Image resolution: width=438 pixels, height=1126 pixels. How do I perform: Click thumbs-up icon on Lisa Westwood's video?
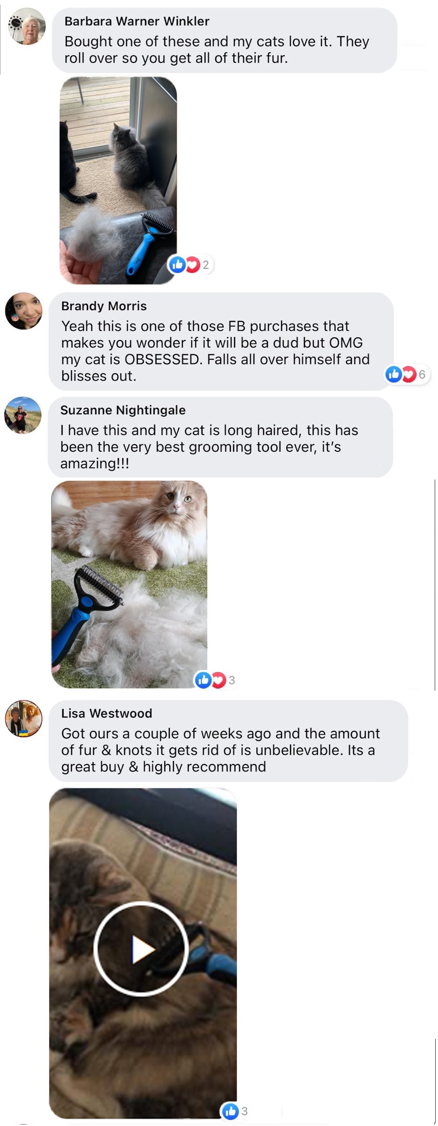click(x=230, y=1111)
